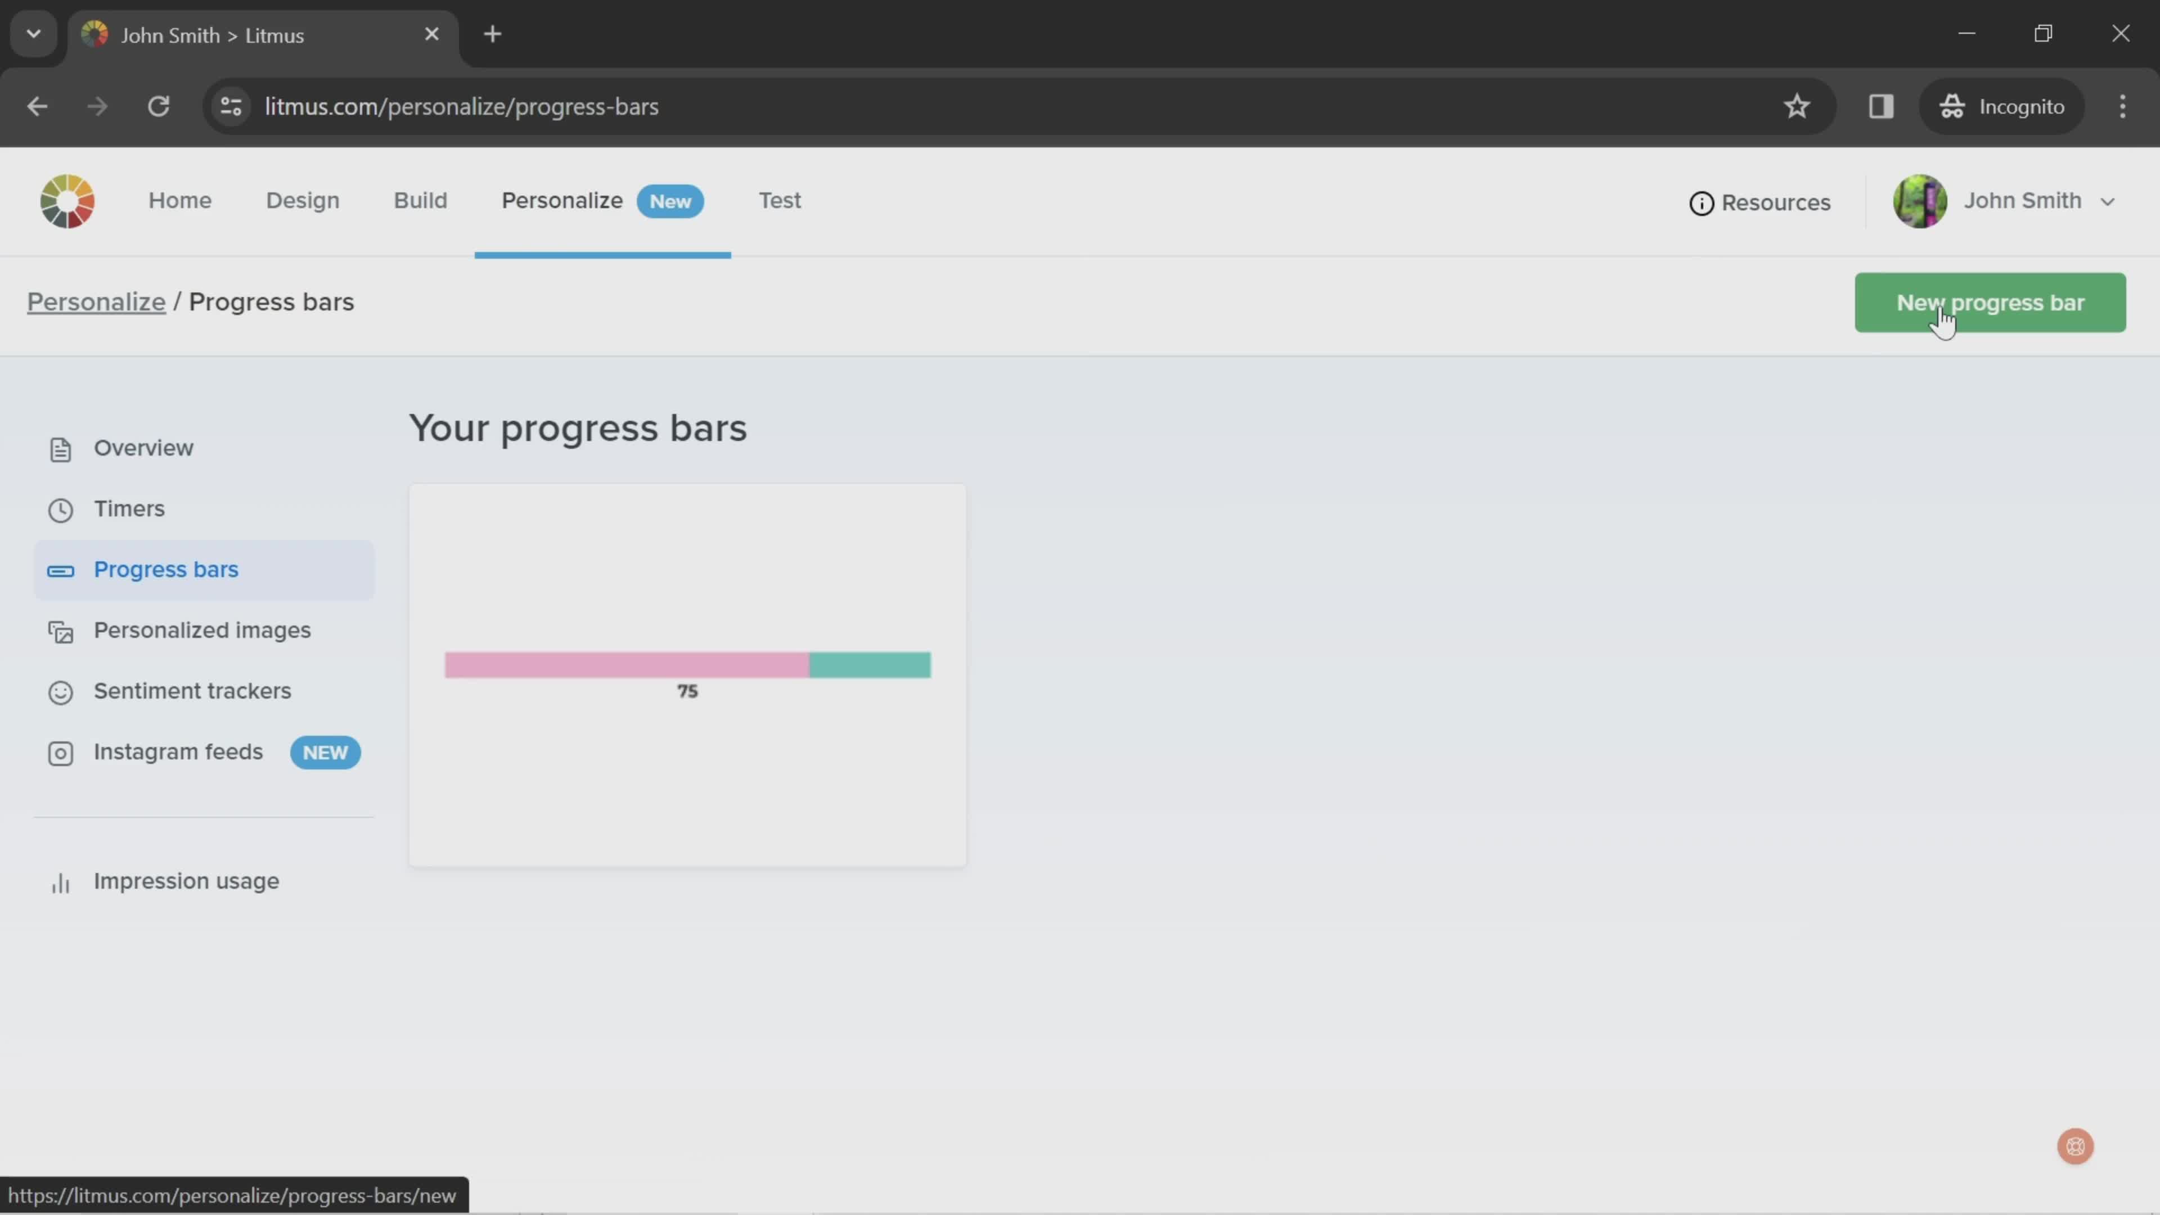Screen dimensions: 2160x1215
Task: Switch to the Personalize tab
Action: [561, 200]
